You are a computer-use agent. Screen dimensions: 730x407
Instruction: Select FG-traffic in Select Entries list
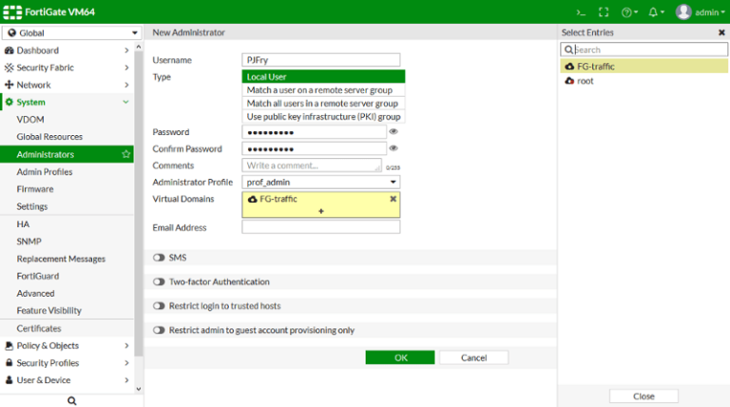click(644, 67)
